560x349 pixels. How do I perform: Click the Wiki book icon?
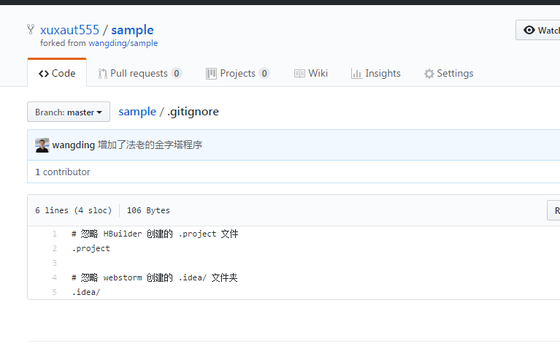coord(299,74)
